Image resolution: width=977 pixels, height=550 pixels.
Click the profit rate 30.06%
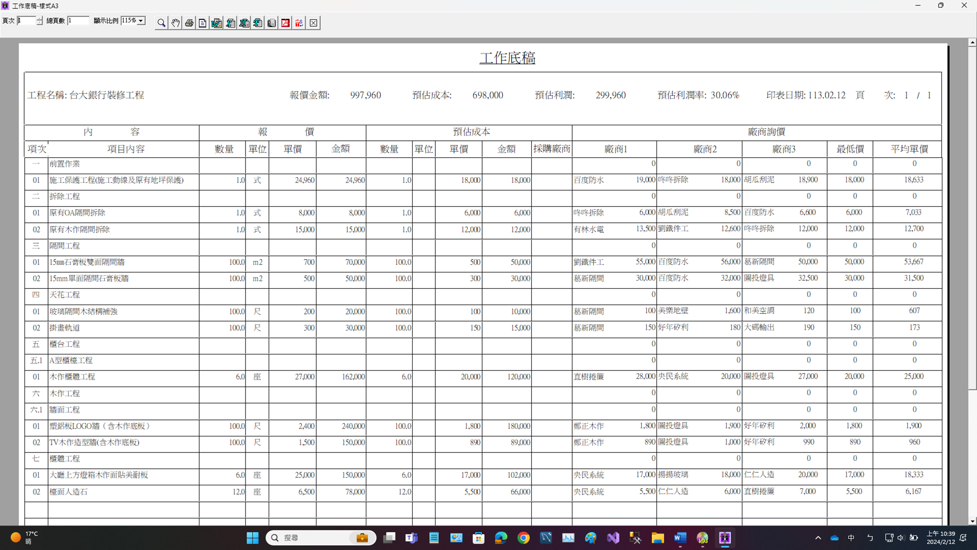(725, 95)
